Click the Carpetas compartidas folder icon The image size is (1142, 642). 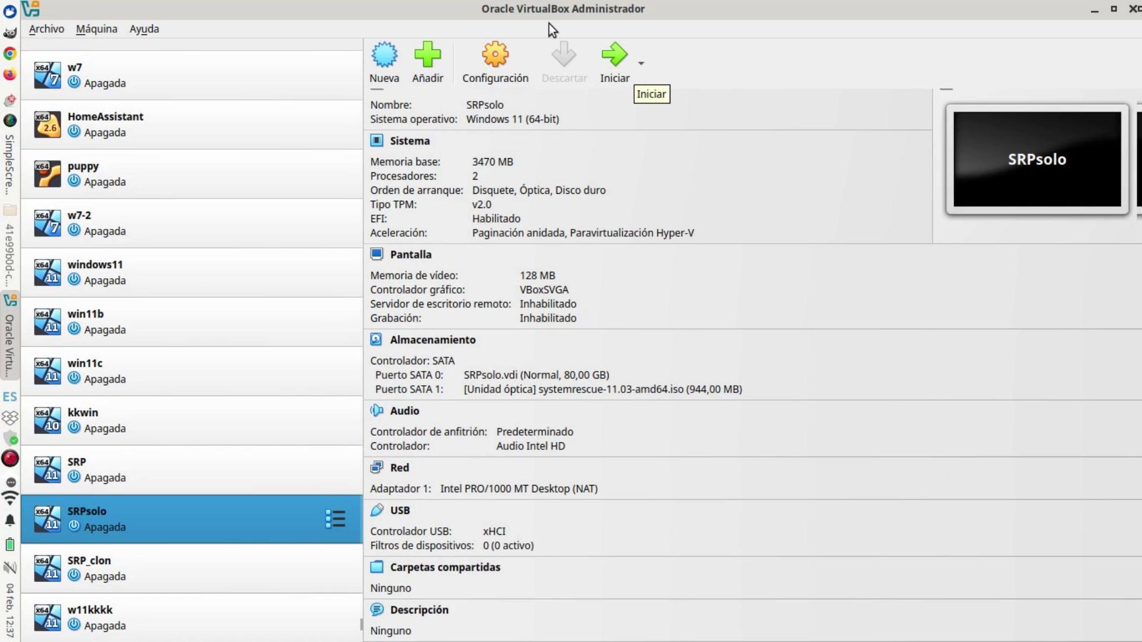377,567
